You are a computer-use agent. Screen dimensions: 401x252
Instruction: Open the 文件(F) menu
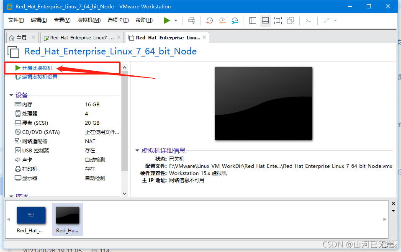point(16,20)
